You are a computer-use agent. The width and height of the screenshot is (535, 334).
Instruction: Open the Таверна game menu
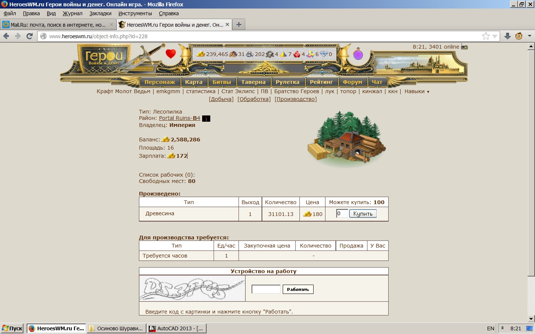(x=253, y=82)
